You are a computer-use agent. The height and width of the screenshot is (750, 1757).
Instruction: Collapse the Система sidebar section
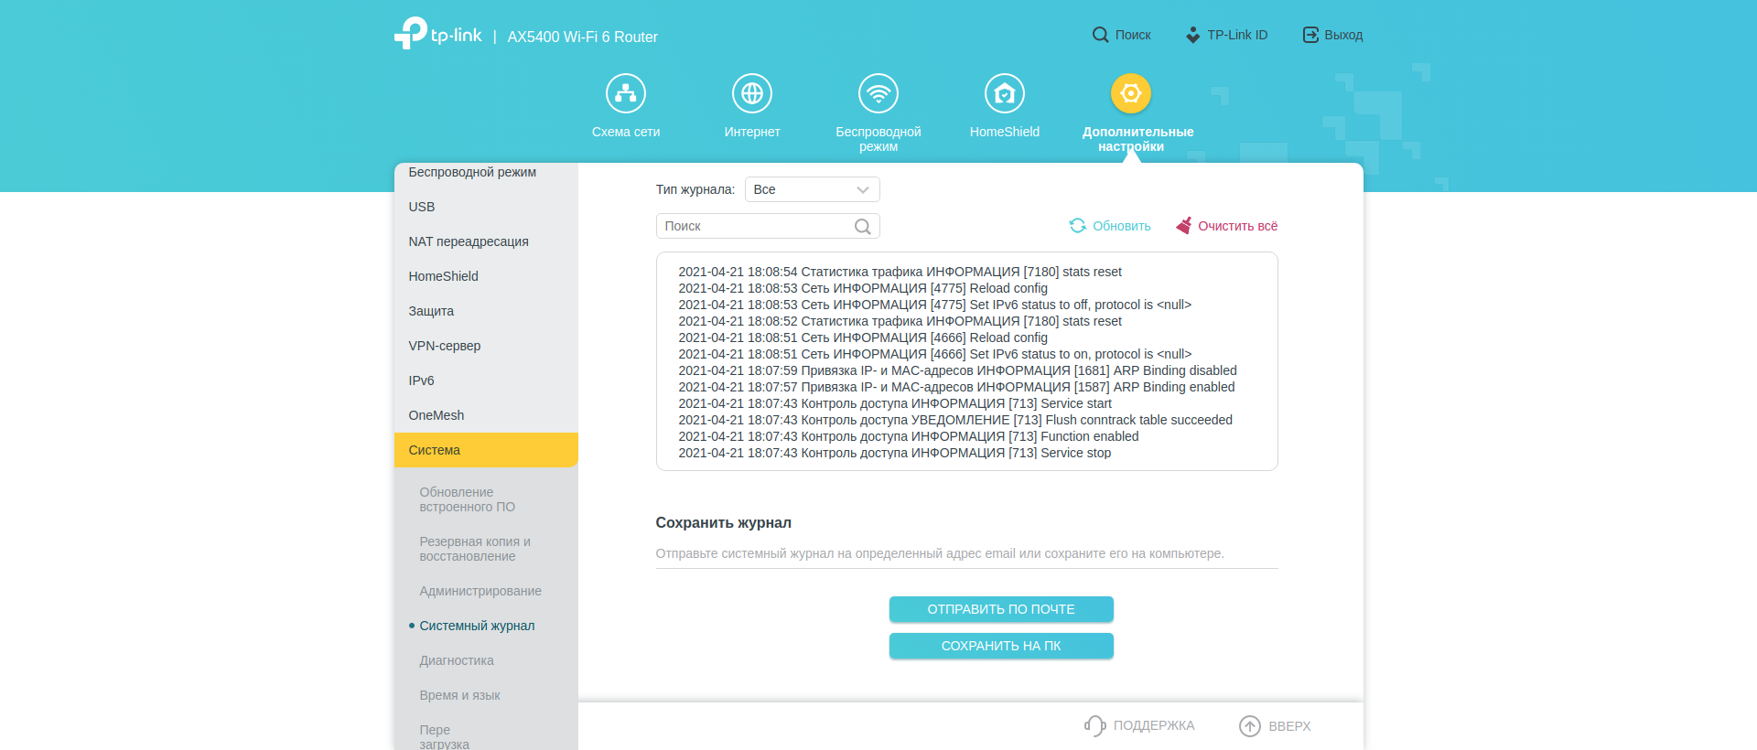[x=486, y=450]
